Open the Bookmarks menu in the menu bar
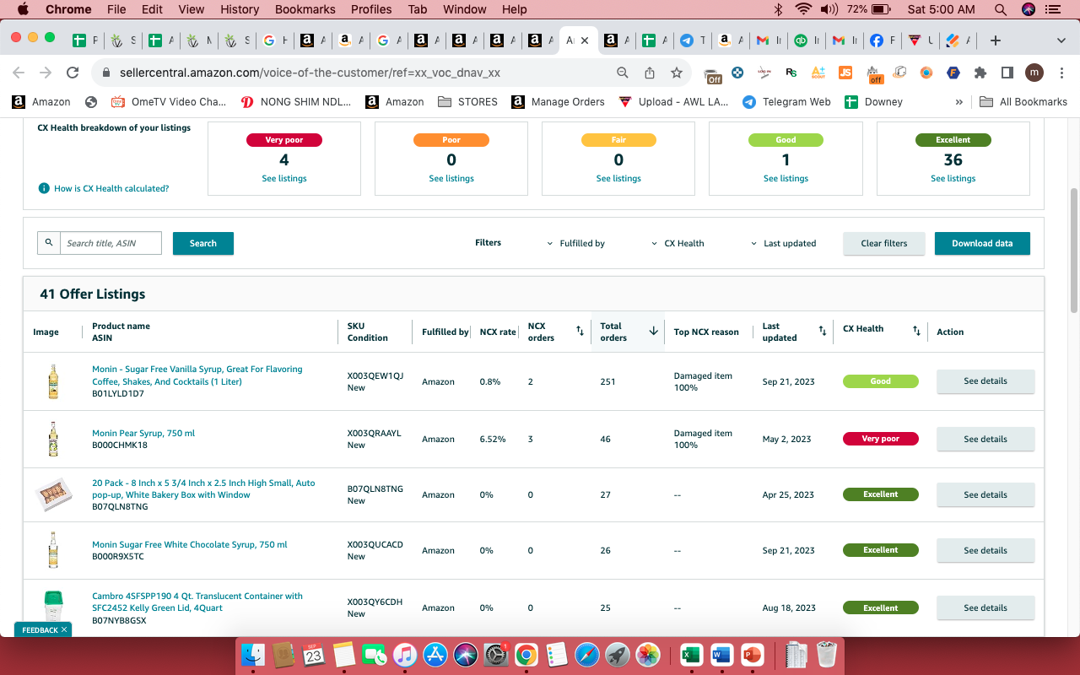 (x=304, y=9)
